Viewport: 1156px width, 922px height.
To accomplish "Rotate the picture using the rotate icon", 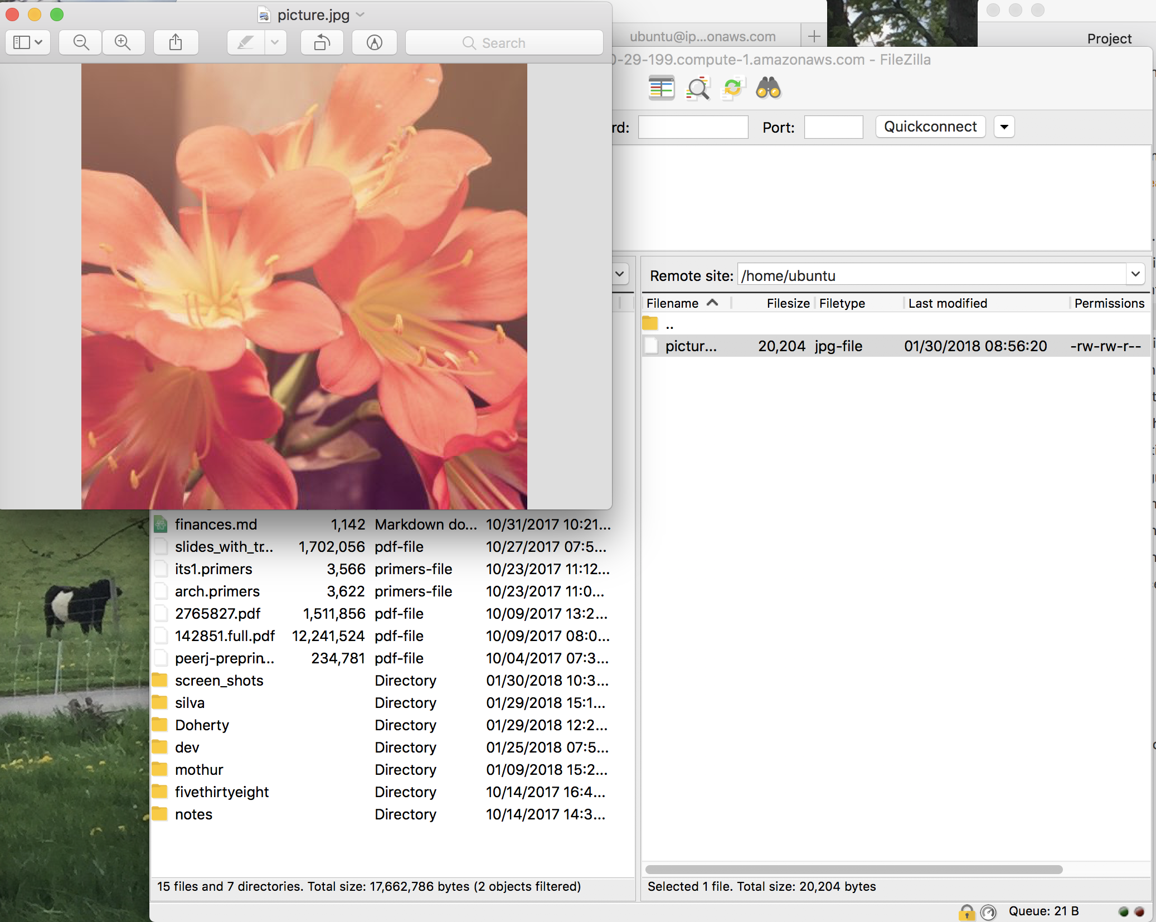I will 322,43.
